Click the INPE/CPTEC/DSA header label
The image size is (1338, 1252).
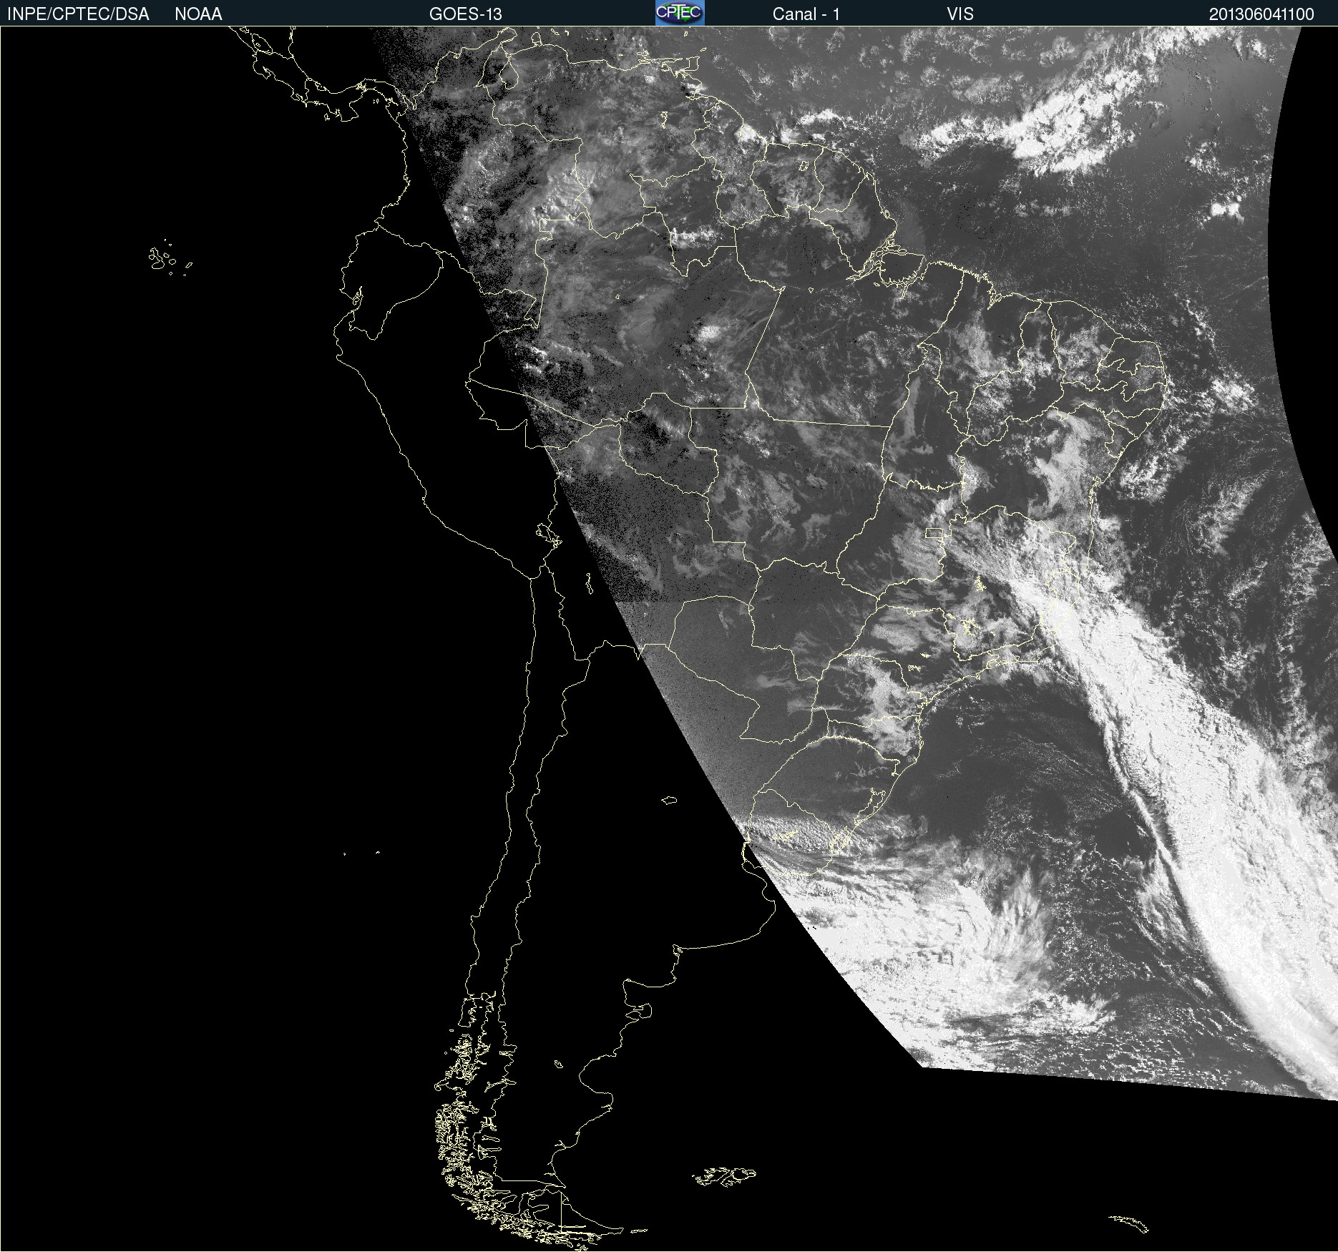coord(78,14)
